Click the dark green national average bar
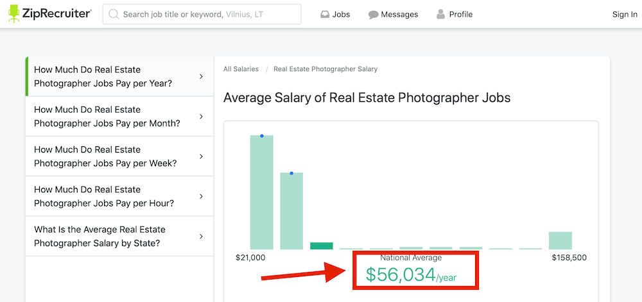This screenshot has width=642, height=302. 321,246
